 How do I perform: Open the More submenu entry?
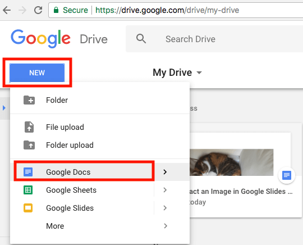(100, 226)
